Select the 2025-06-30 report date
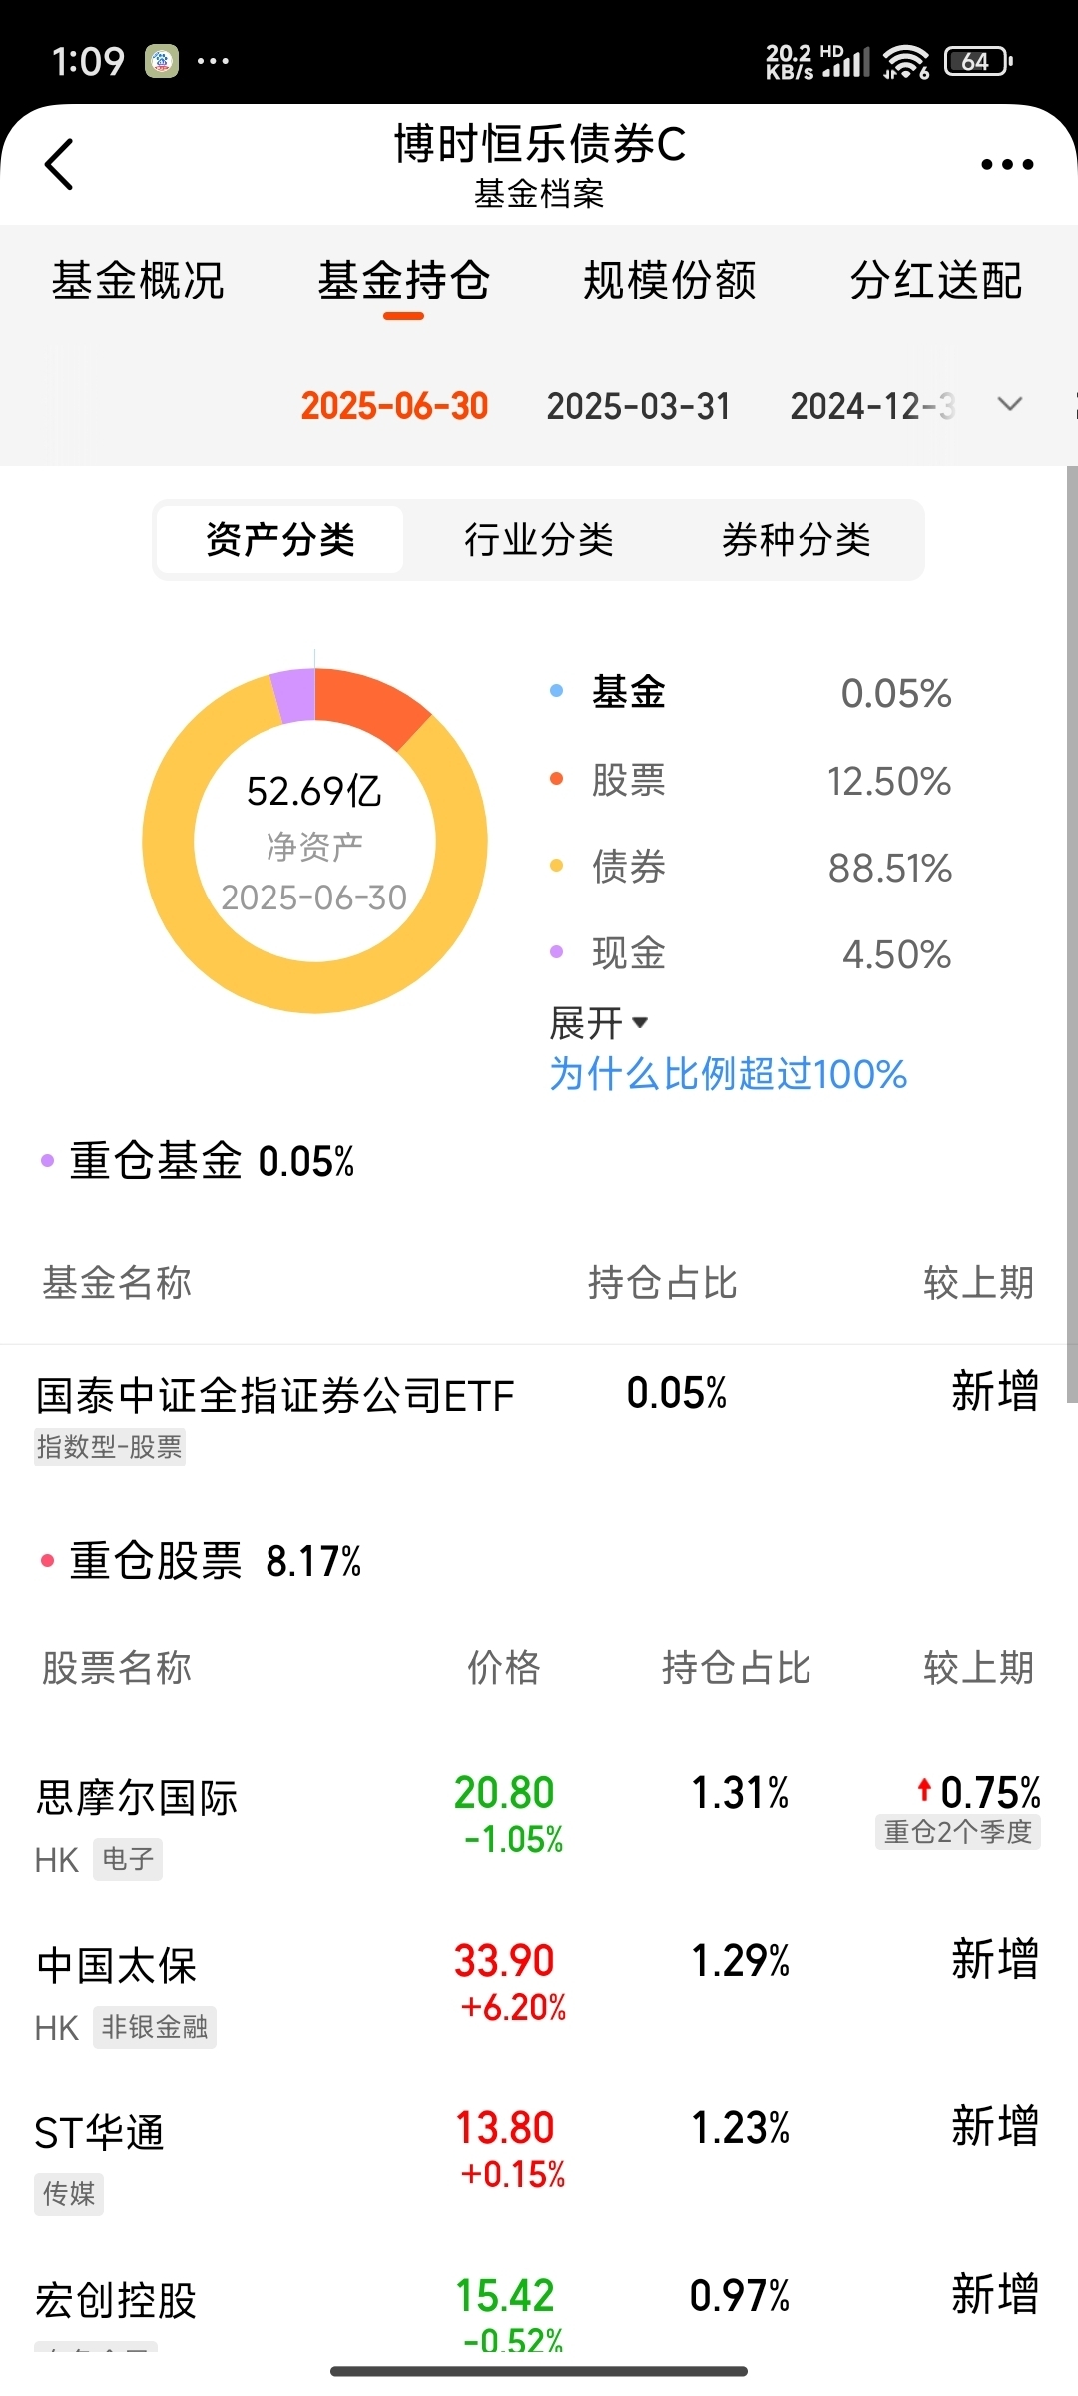The height and width of the screenshot is (2396, 1078). pyautogui.click(x=395, y=406)
